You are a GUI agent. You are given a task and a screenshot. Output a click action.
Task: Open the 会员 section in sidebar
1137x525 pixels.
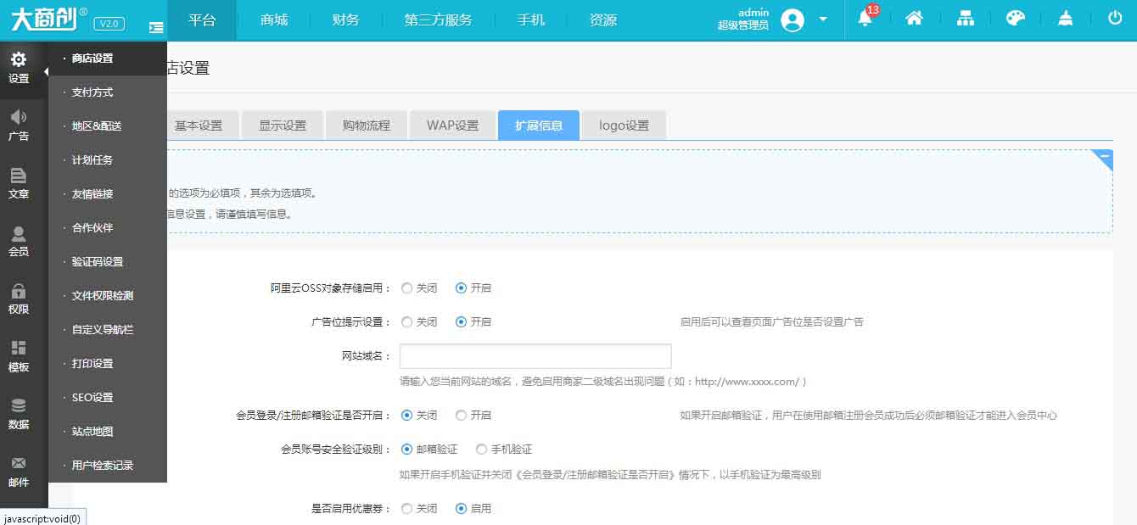[19, 241]
